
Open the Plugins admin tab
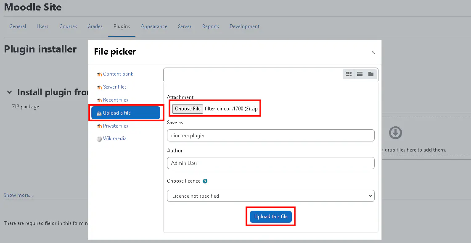(122, 26)
